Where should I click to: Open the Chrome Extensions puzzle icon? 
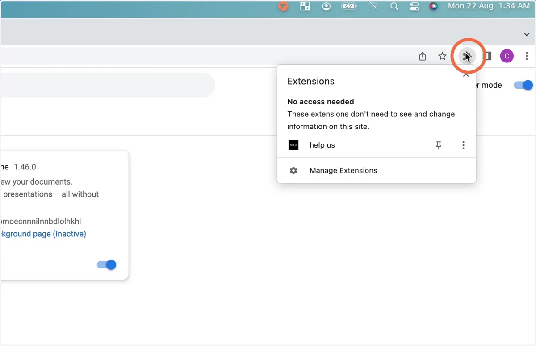coord(467,56)
